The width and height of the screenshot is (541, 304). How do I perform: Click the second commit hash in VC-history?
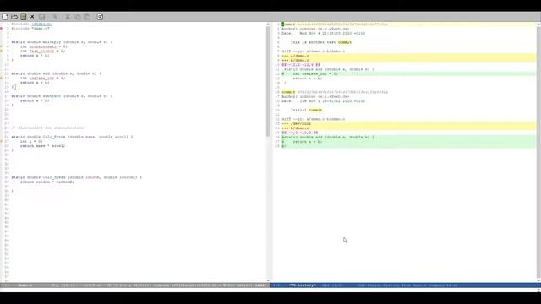[x=342, y=92]
